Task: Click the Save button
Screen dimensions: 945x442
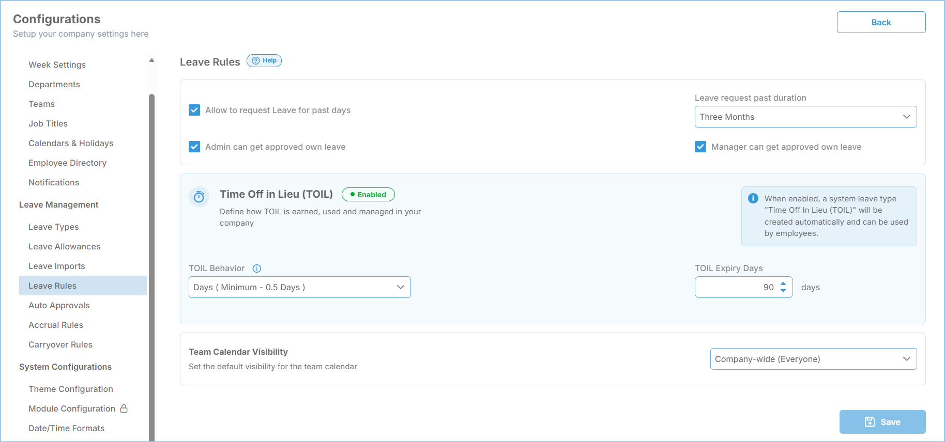Action: (x=882, y=422)
